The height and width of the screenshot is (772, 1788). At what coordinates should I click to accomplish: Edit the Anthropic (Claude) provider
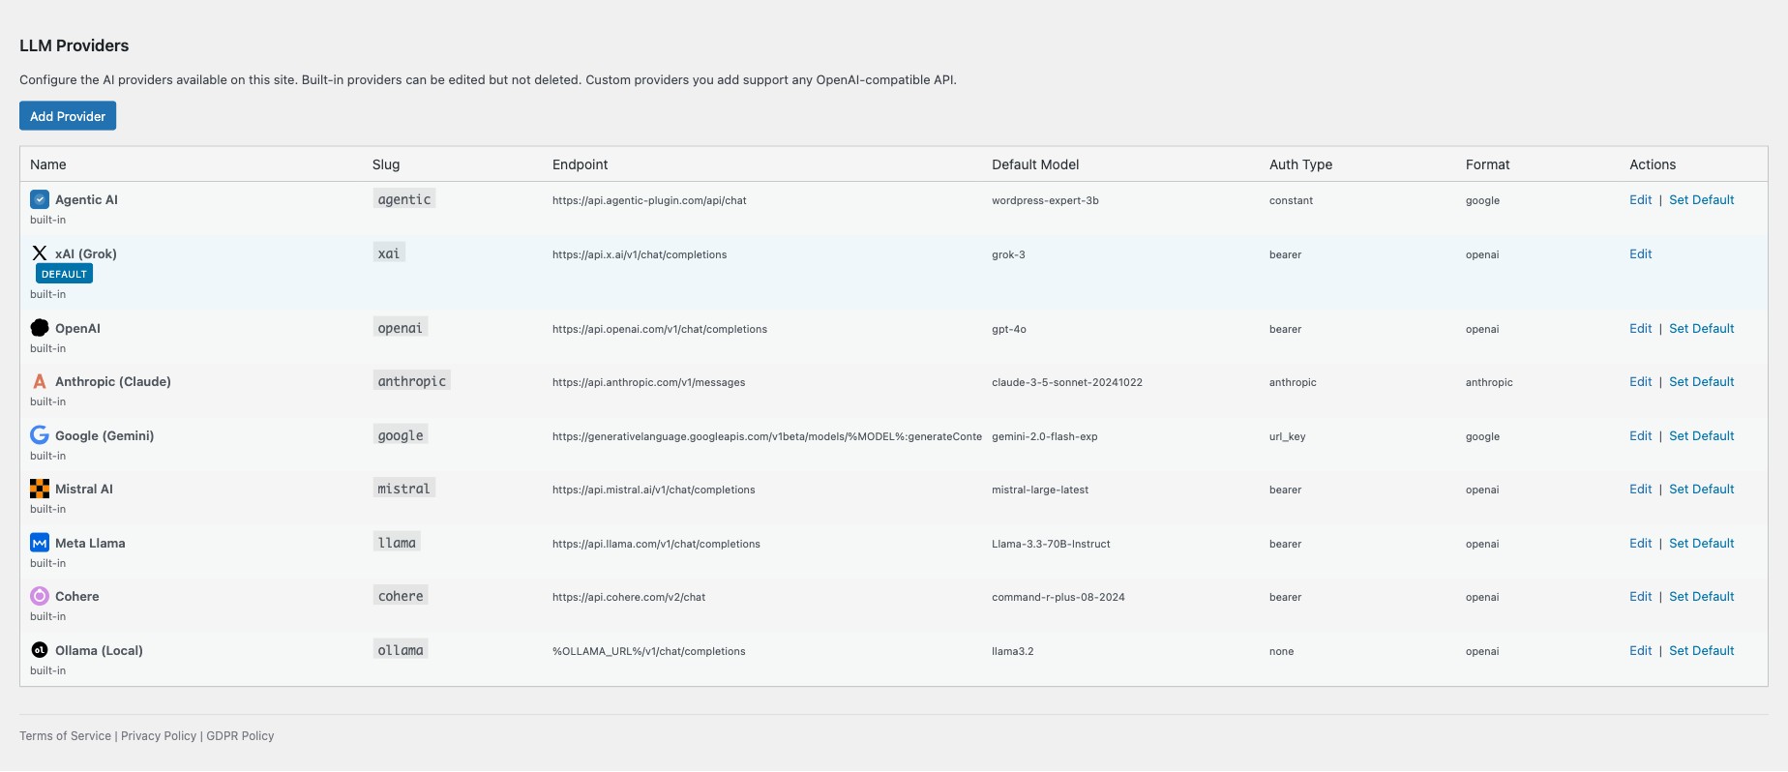tap(1640, 381)
